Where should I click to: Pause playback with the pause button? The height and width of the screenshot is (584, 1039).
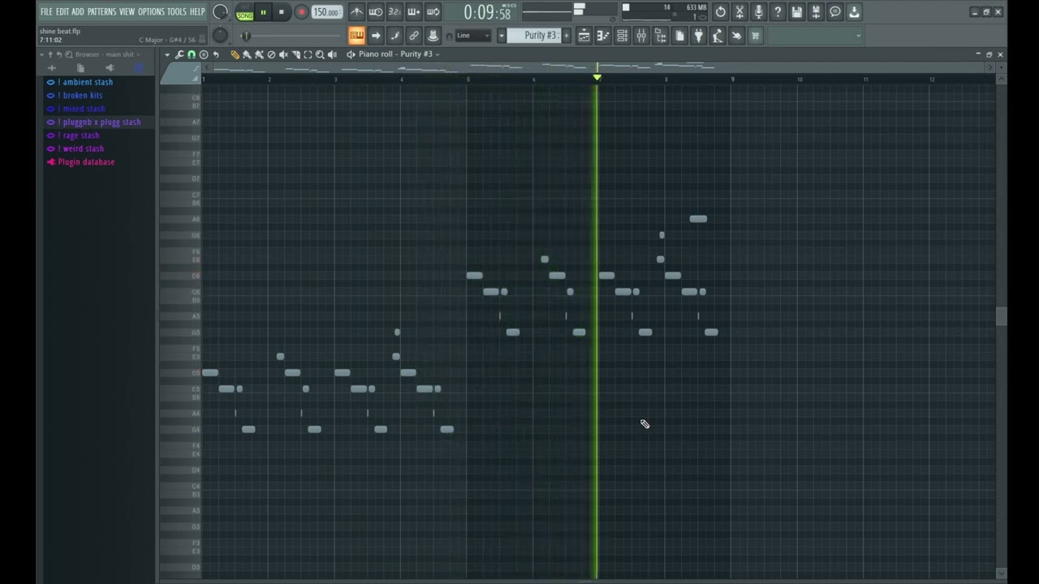pos(263,12)
